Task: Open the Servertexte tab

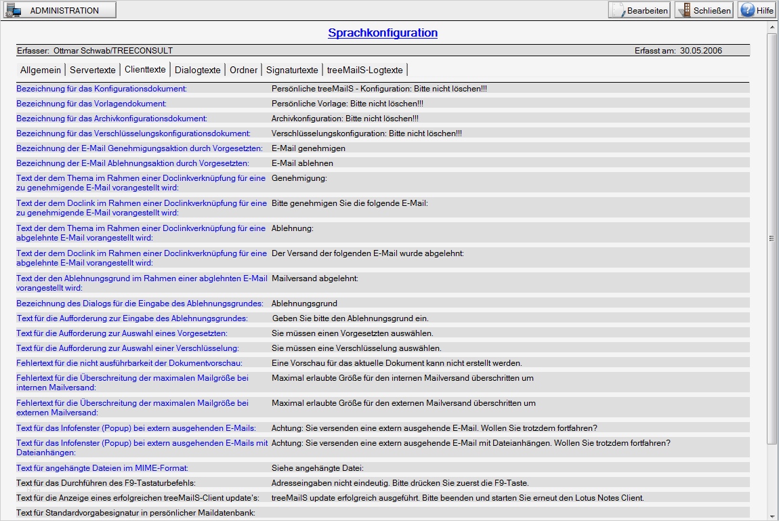Action: [92, 69]
